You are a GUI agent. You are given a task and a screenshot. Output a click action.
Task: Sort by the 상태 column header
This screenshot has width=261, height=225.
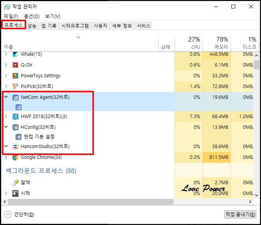tap(166, 44)
